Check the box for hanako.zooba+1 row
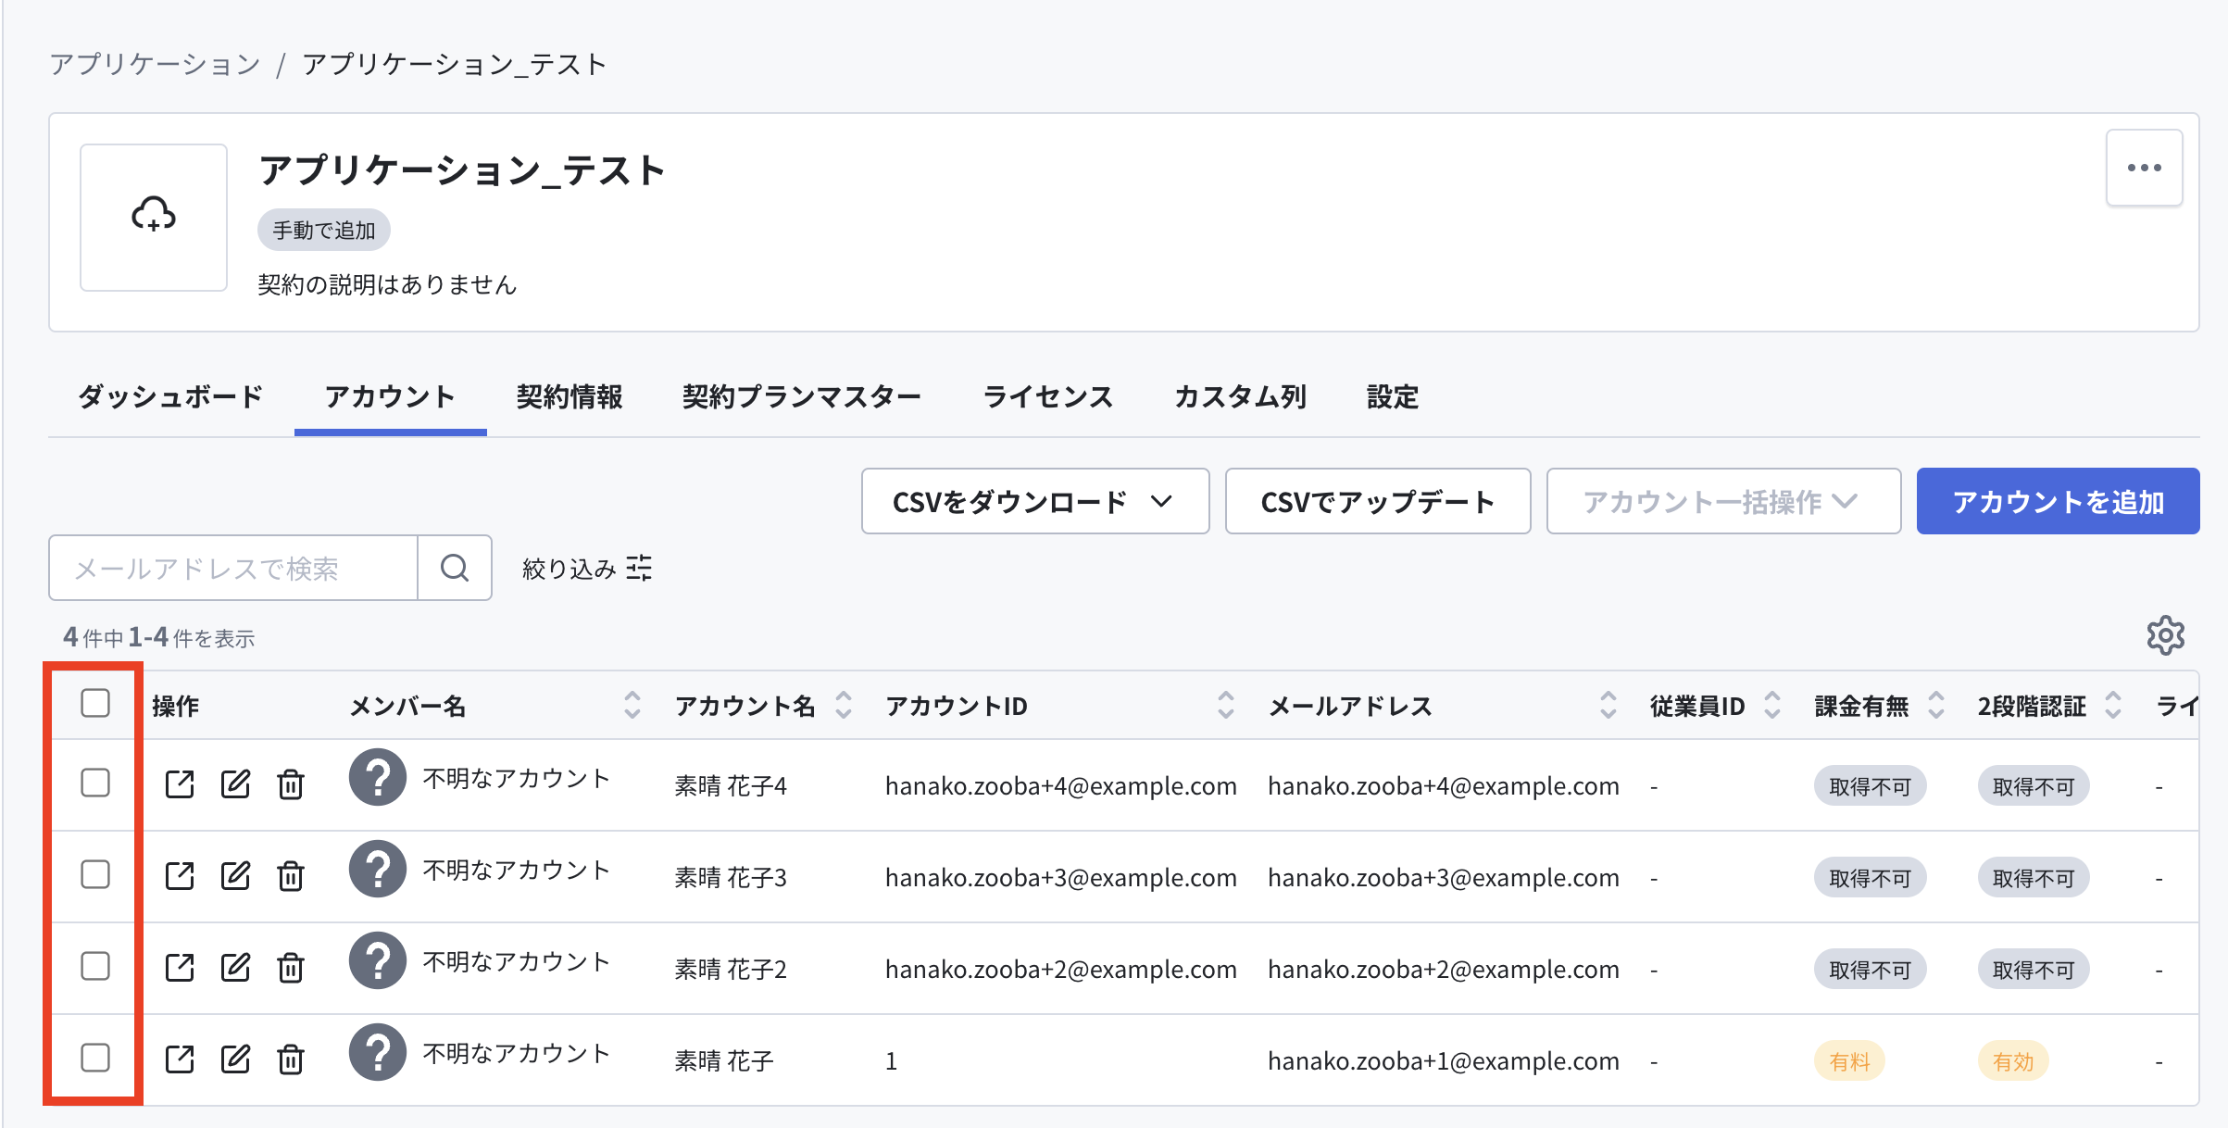Viewport: 2228px width, 1128px height. pos(95,1059)
